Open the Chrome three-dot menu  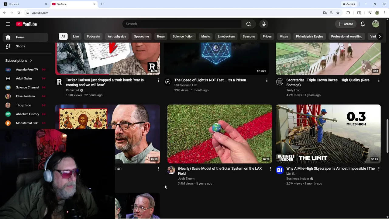click(385, 13)
